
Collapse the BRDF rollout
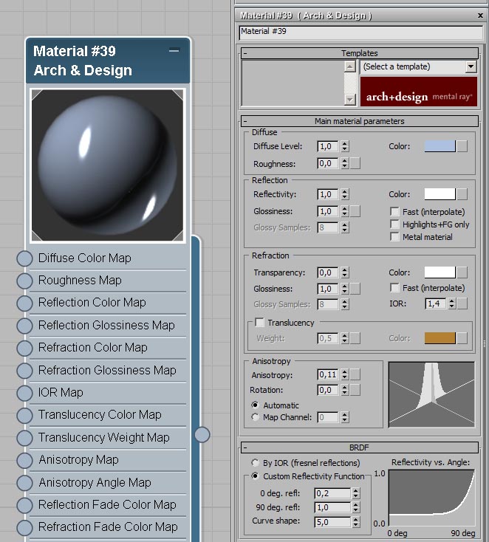245,447
